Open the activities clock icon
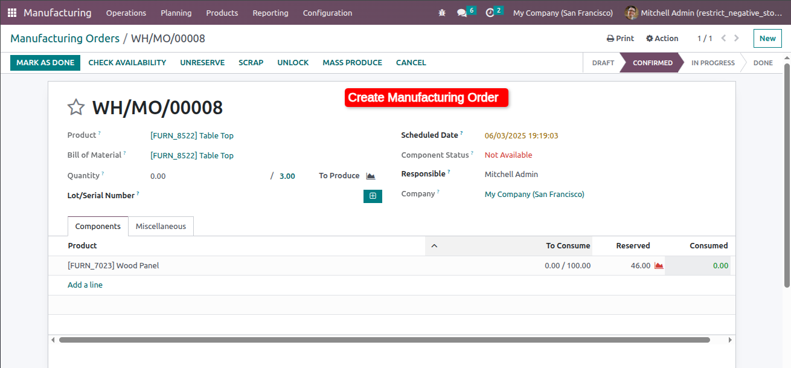The image size is (791, 368). click(490, 13)
